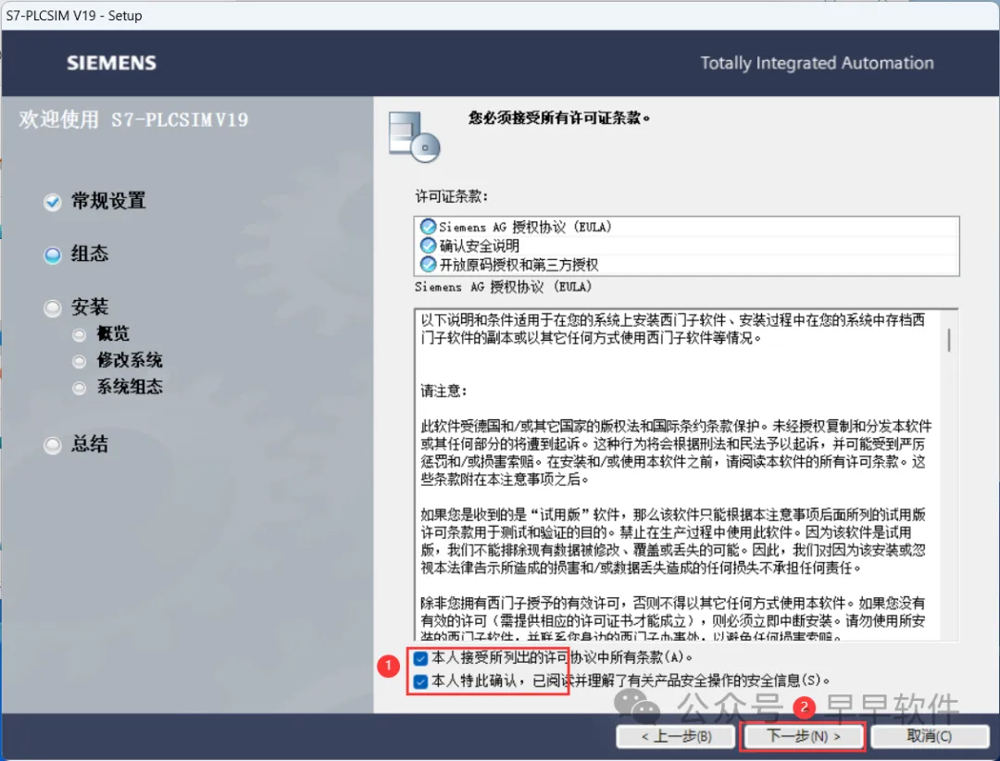Click 组态 step label

(90, 254)
